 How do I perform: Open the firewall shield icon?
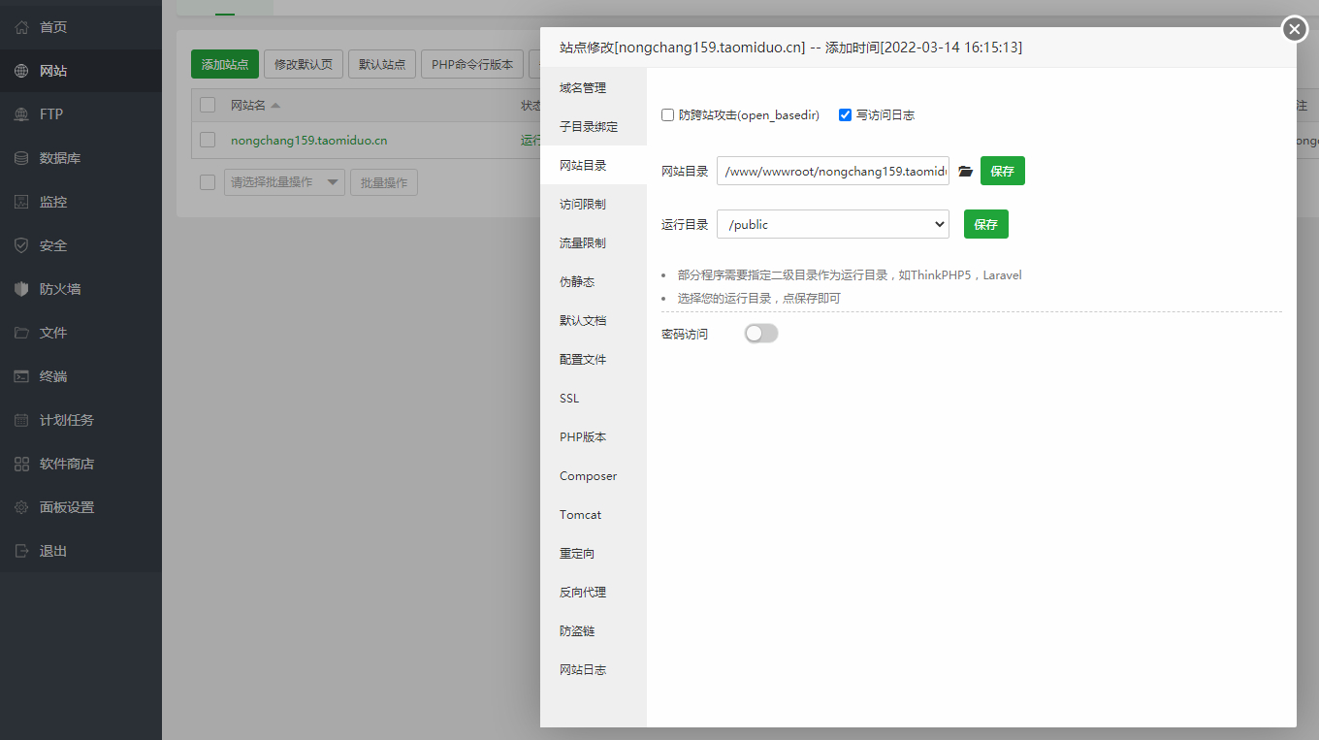pyautogui.click(x=21, y=289)
